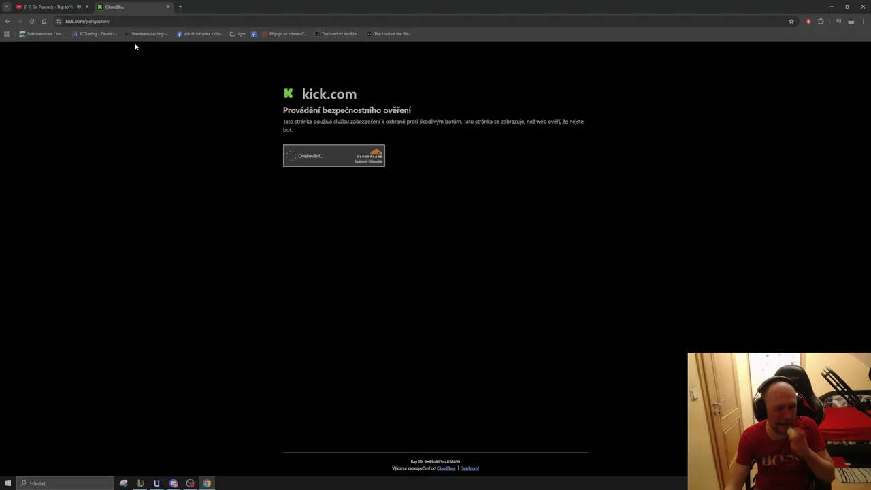Open Discord from the taskbar

click(174, 483)
